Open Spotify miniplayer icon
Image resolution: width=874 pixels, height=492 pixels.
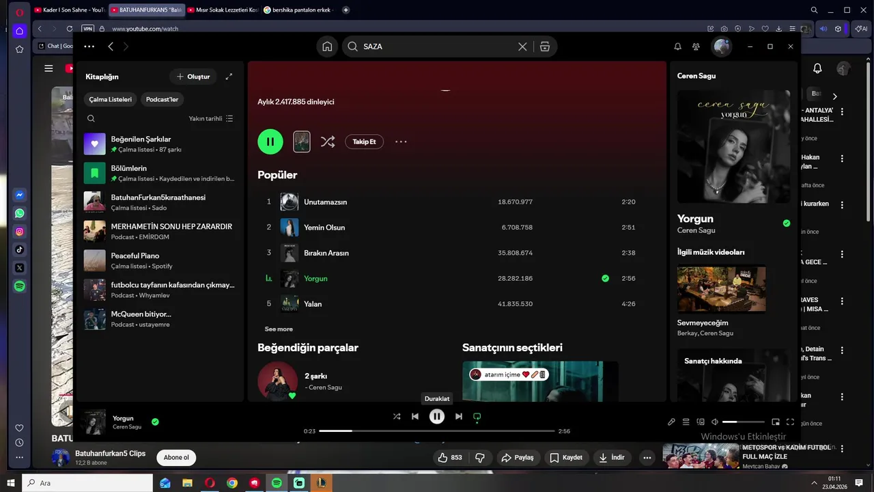click(776, 422)
